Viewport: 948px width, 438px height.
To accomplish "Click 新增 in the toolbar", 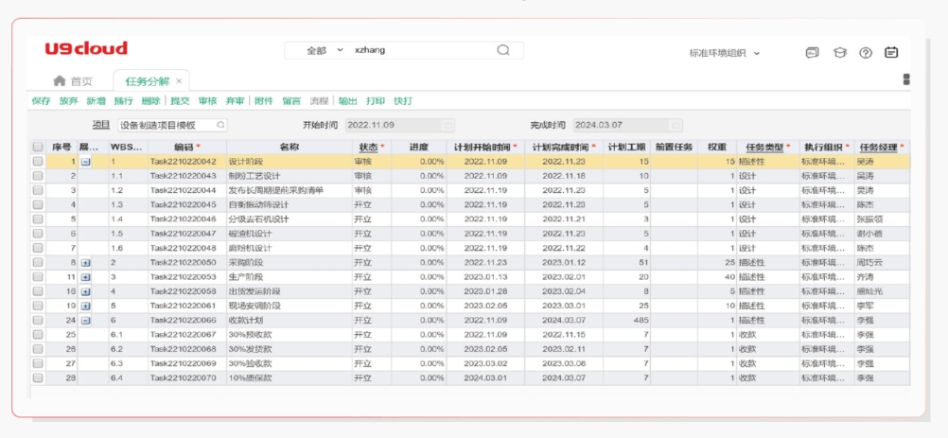I will click(x=96, y=101).
